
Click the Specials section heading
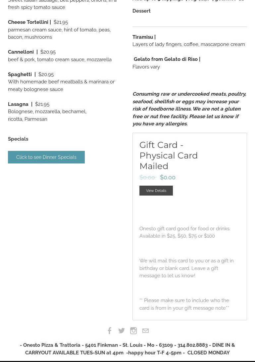click(x=18, y=139)
